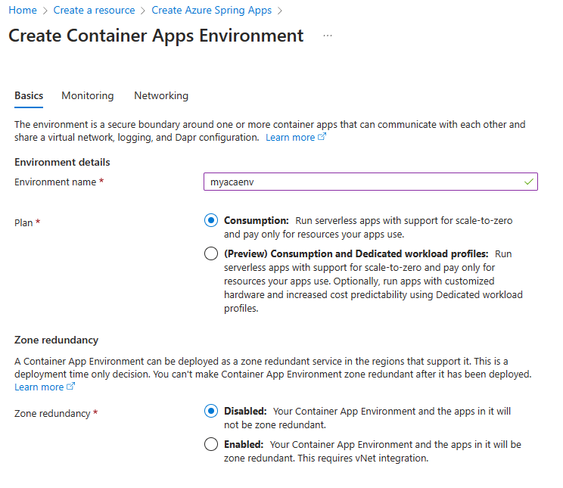Click the Zone redundancy field label with asterisk
The image size is (563, 488).
pyautogui.click(x=56, y=413)
